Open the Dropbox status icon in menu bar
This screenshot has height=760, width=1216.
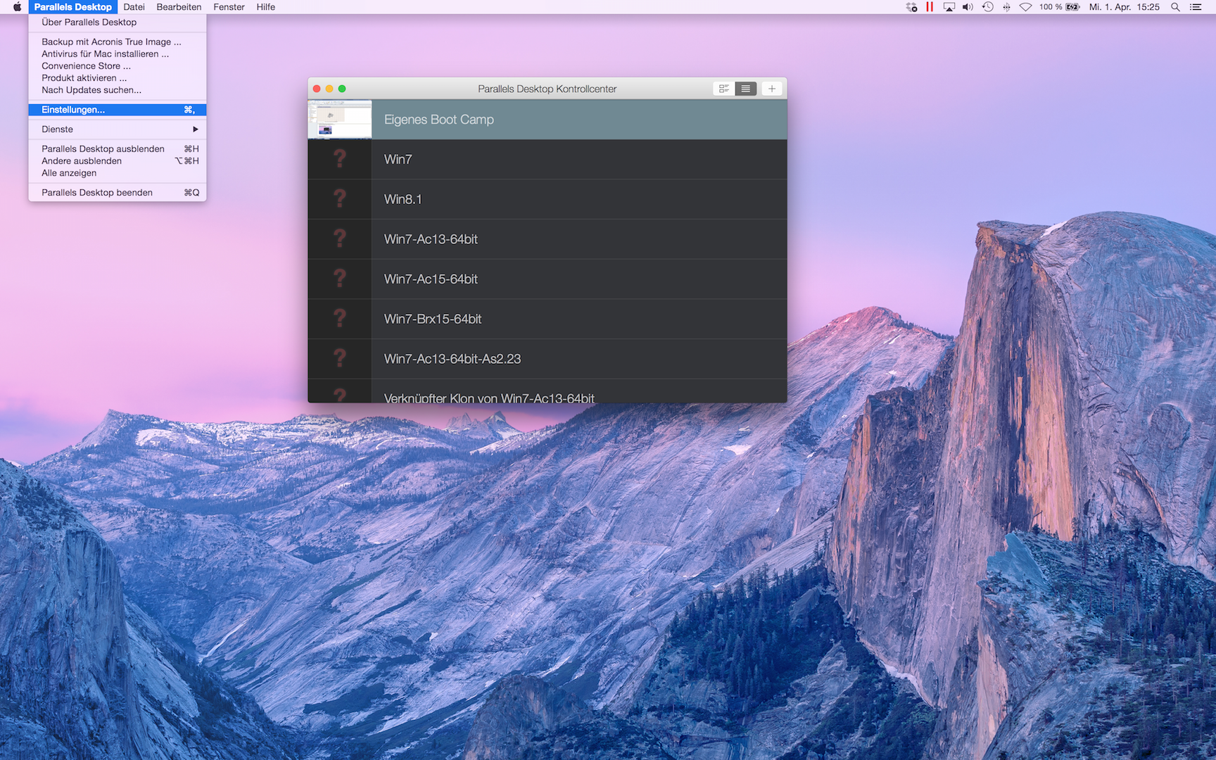click(x=911, y=7)
